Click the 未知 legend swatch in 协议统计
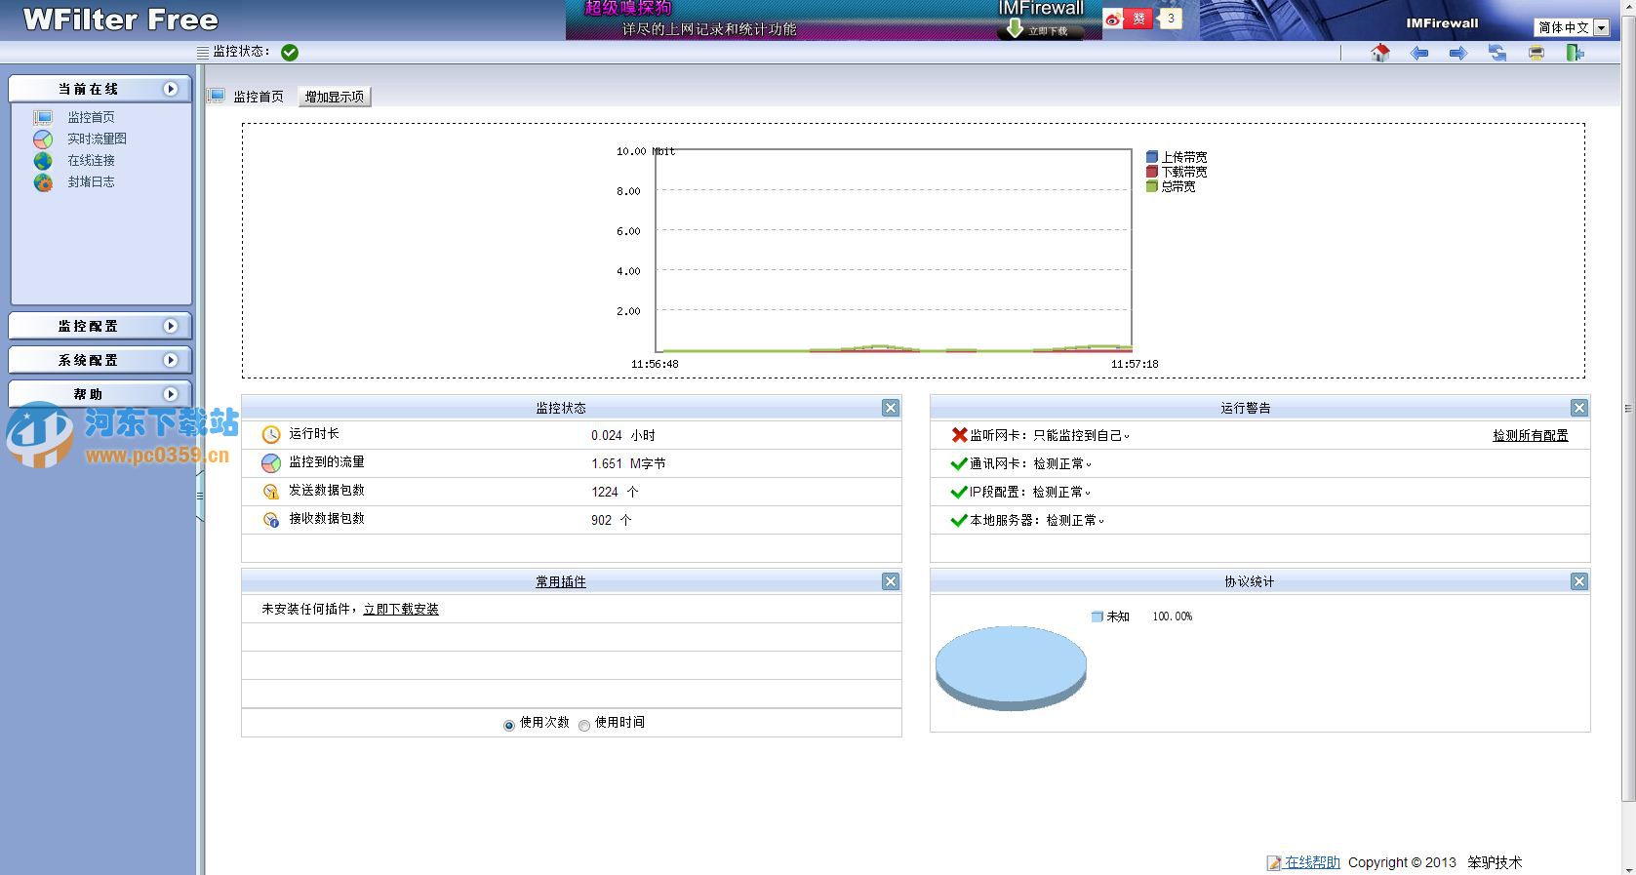The height and width of the screenshot is (875, 1636). pyautogui.click(x=1097, y=616)
